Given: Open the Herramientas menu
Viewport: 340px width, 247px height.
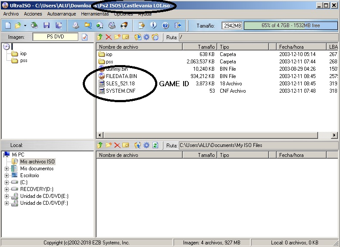Looking at the screenshot, I should [95, 14].
